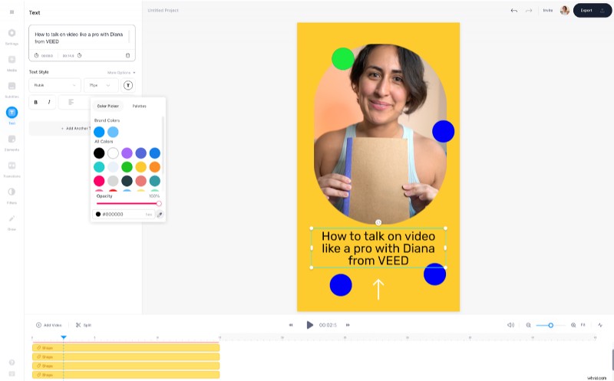Select the first Shape track in timeline
The height and width of the screenshot is (381, 614).
tap(126, 348)
